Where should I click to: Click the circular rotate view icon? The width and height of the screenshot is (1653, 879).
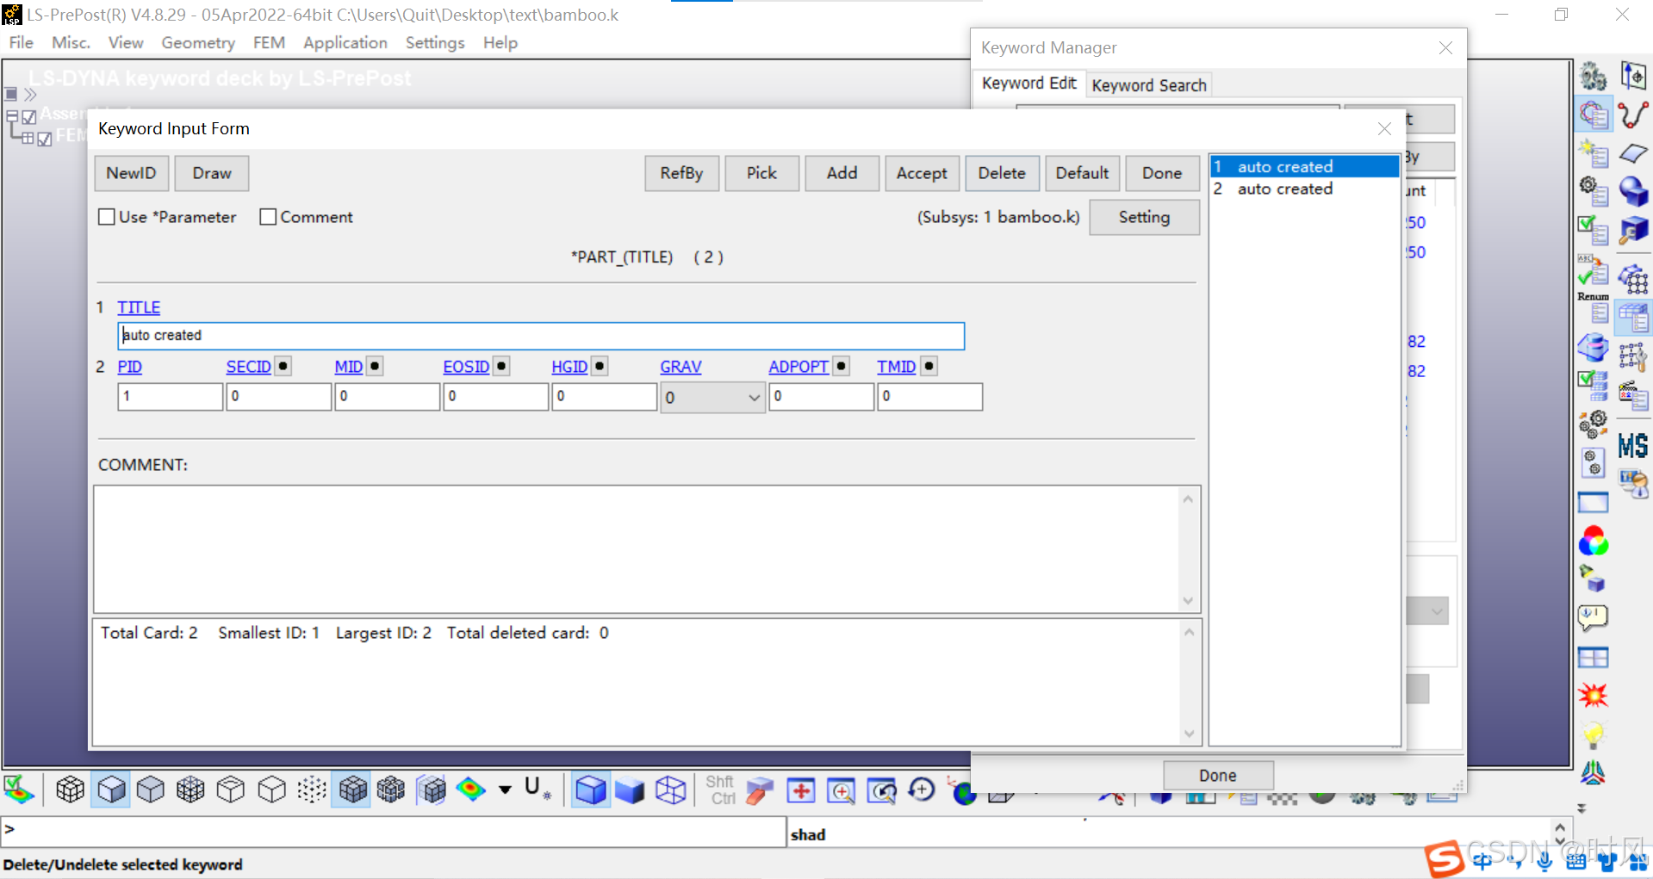click(922, 789)
